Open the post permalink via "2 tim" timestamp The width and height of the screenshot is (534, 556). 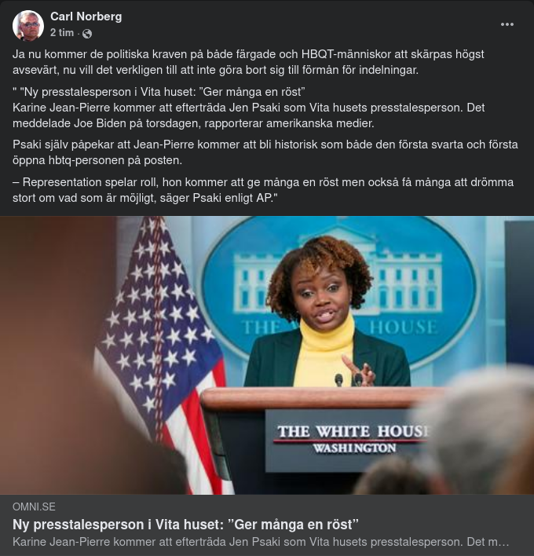pos(62,33)
